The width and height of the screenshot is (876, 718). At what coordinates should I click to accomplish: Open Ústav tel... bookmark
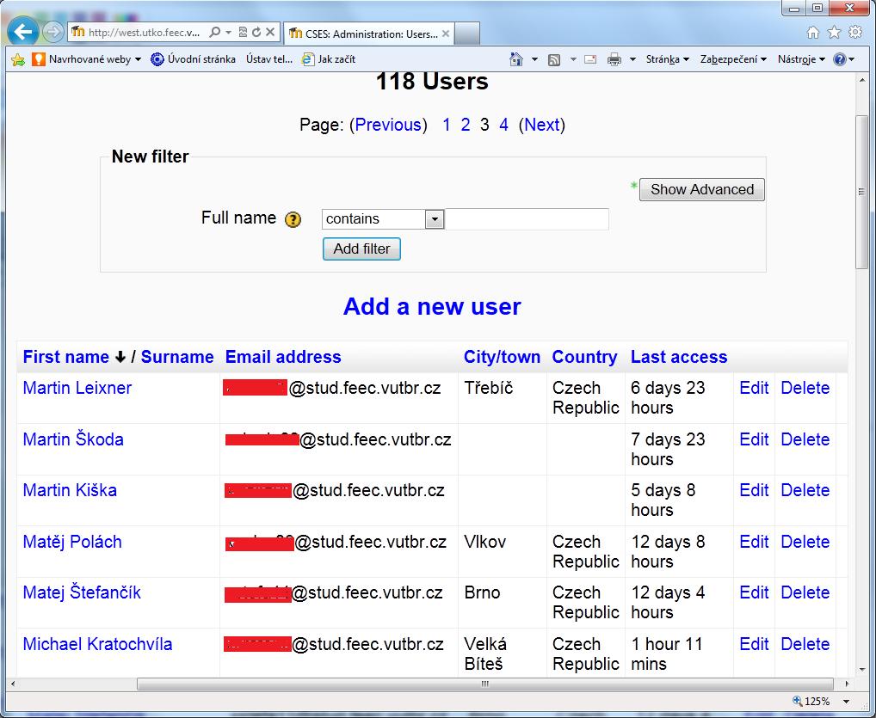[269, 59]
